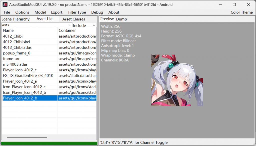
Task: Click the highlighted Player_Icon_4012_b row
Action: (49, 98)
